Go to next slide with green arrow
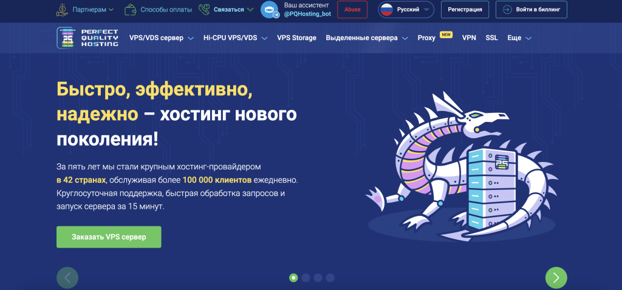The height and width of the screenshot is (290, 622). coord(556,277)
